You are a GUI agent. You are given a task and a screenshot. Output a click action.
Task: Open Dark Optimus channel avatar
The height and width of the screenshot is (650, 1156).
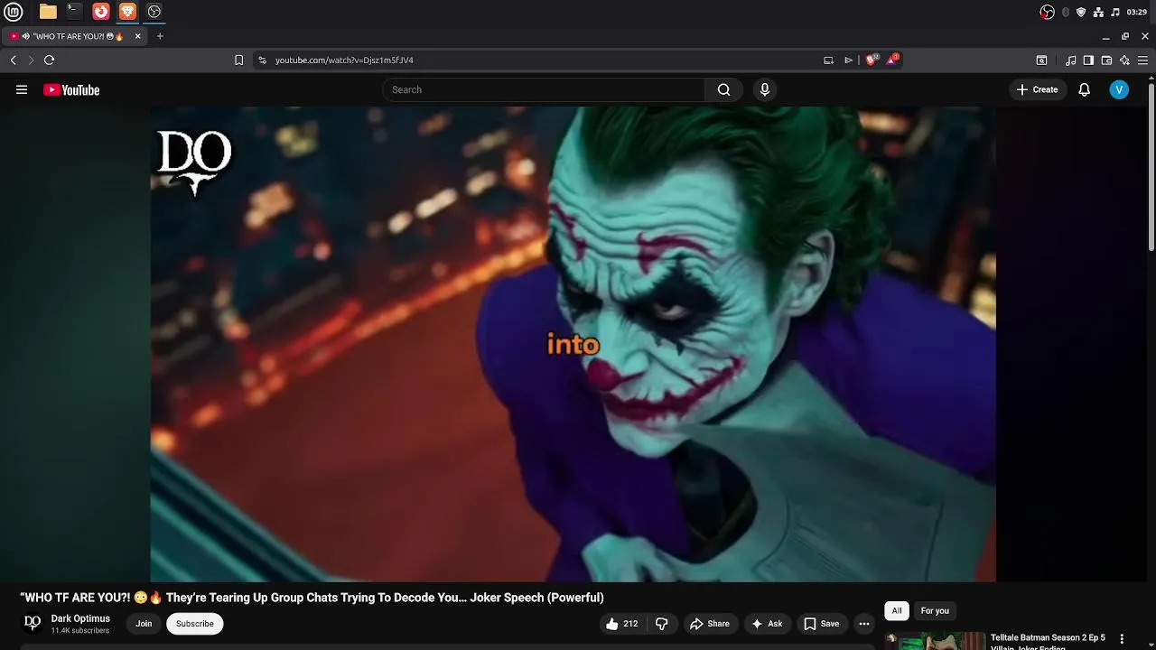coord(33,623)
